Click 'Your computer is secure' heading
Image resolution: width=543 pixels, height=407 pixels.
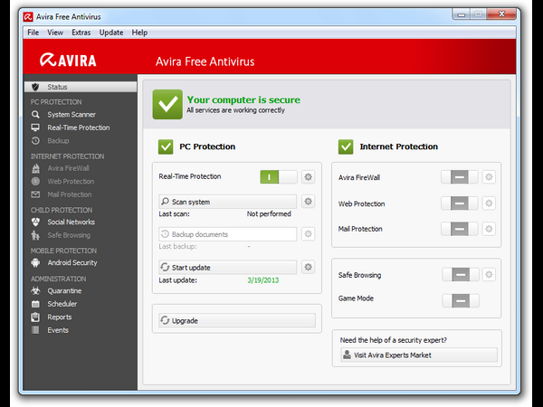pyautogui.click(x=243, y=99)
